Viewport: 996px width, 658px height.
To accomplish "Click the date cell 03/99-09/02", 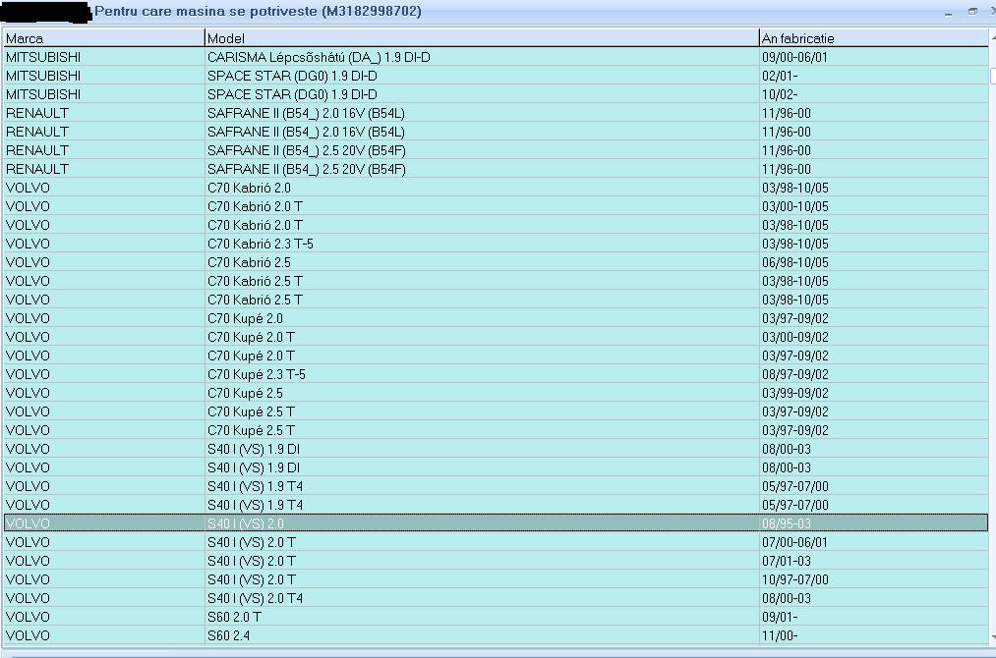I will click(x=874, y=393).
